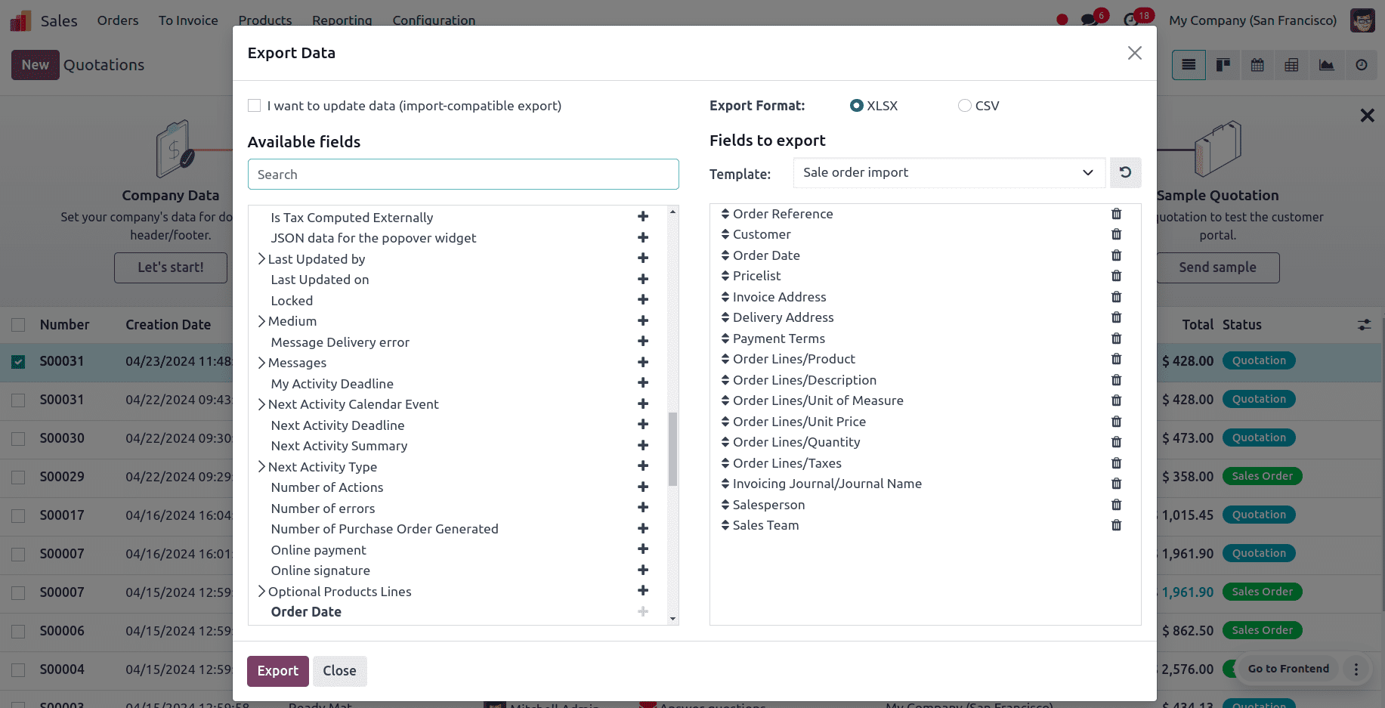Open the Sales app icon
The image size is (1385, 708).
[20, 20]
